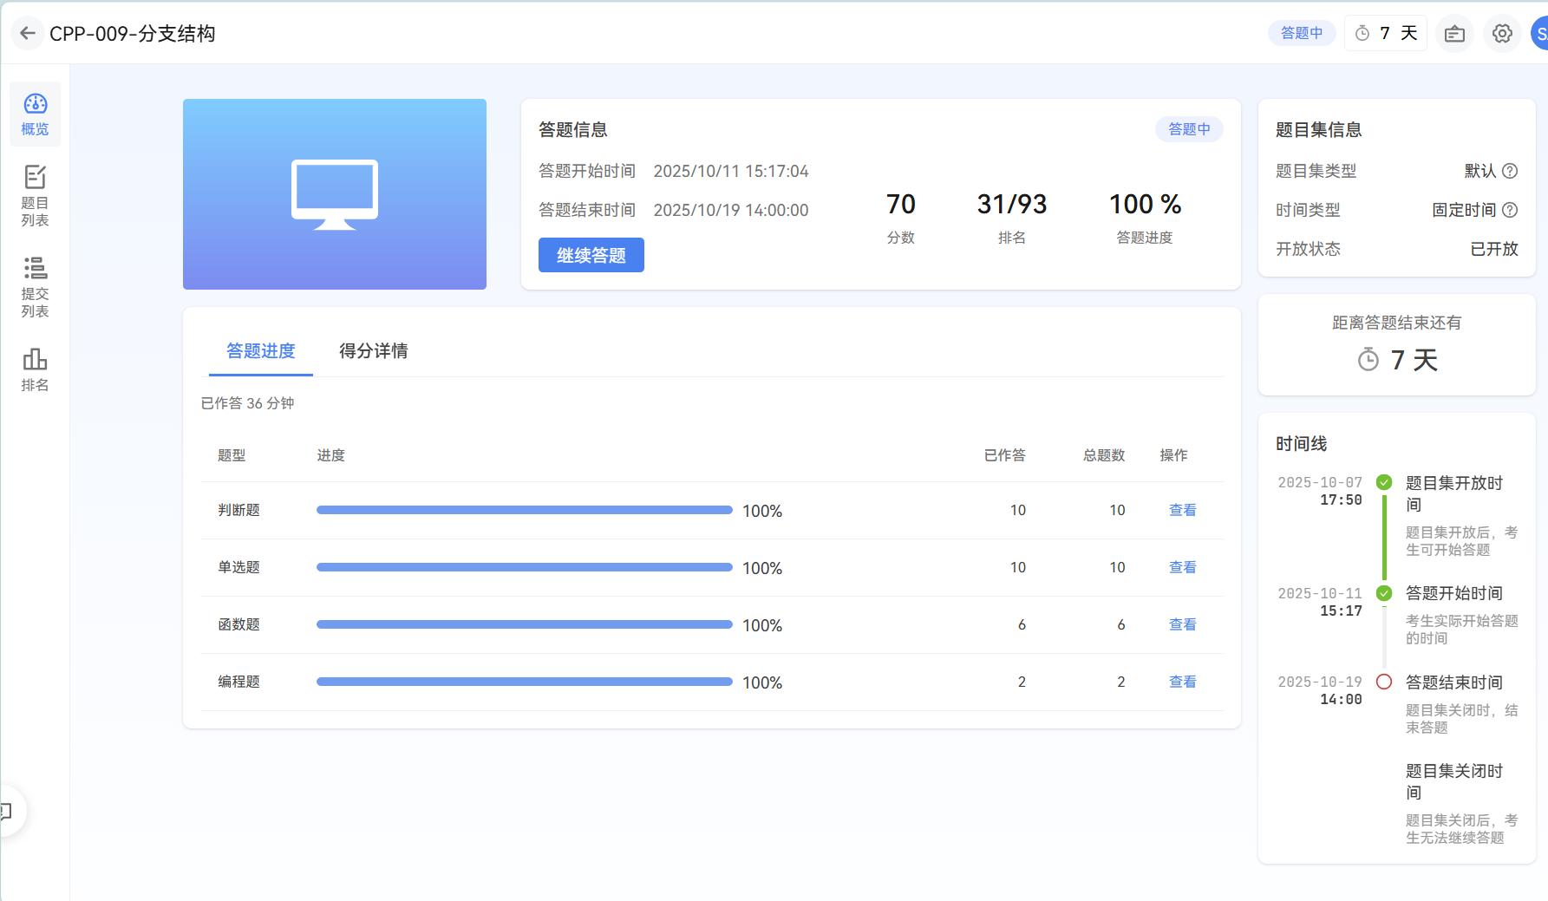Click the 单选题 row label

[x=239, y=567]
